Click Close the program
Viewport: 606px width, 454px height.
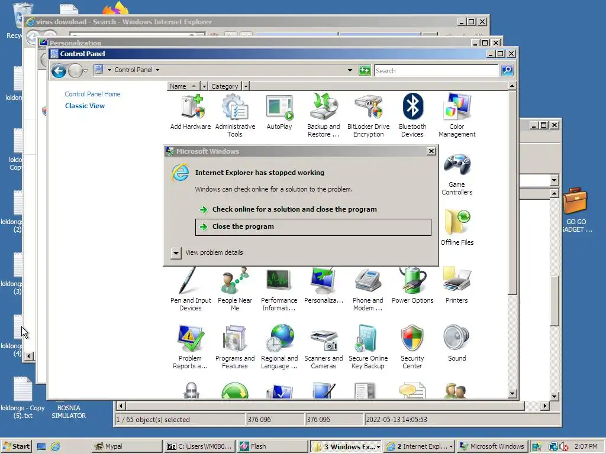(313, 227)
